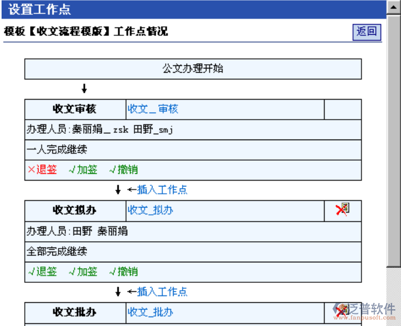Image resolution: width=401 pixels, height=326 pixels.
Task: Click √撤销 under 收文拟办
Action: pyautogui.click(x=123, y=272)
